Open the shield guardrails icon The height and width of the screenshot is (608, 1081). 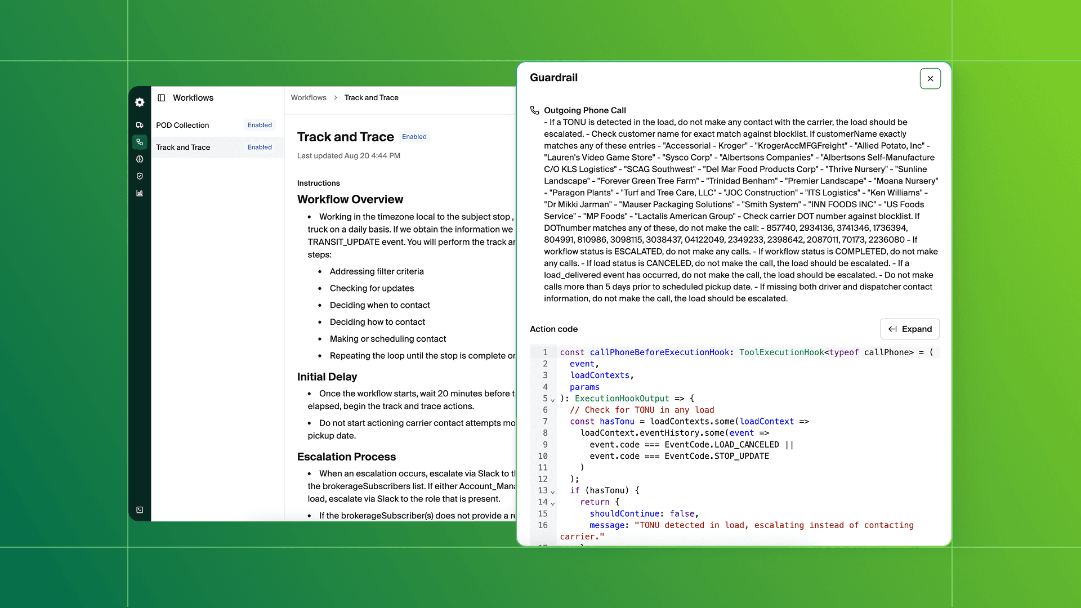click(140, 176)
